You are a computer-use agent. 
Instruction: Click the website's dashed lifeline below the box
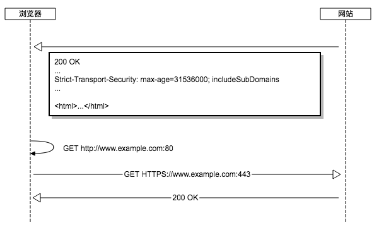[346, 121]
